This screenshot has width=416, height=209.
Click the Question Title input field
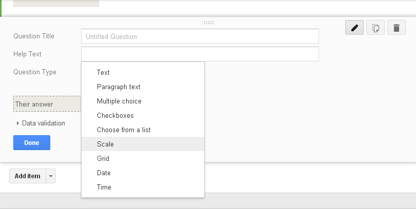coord(200,36)
